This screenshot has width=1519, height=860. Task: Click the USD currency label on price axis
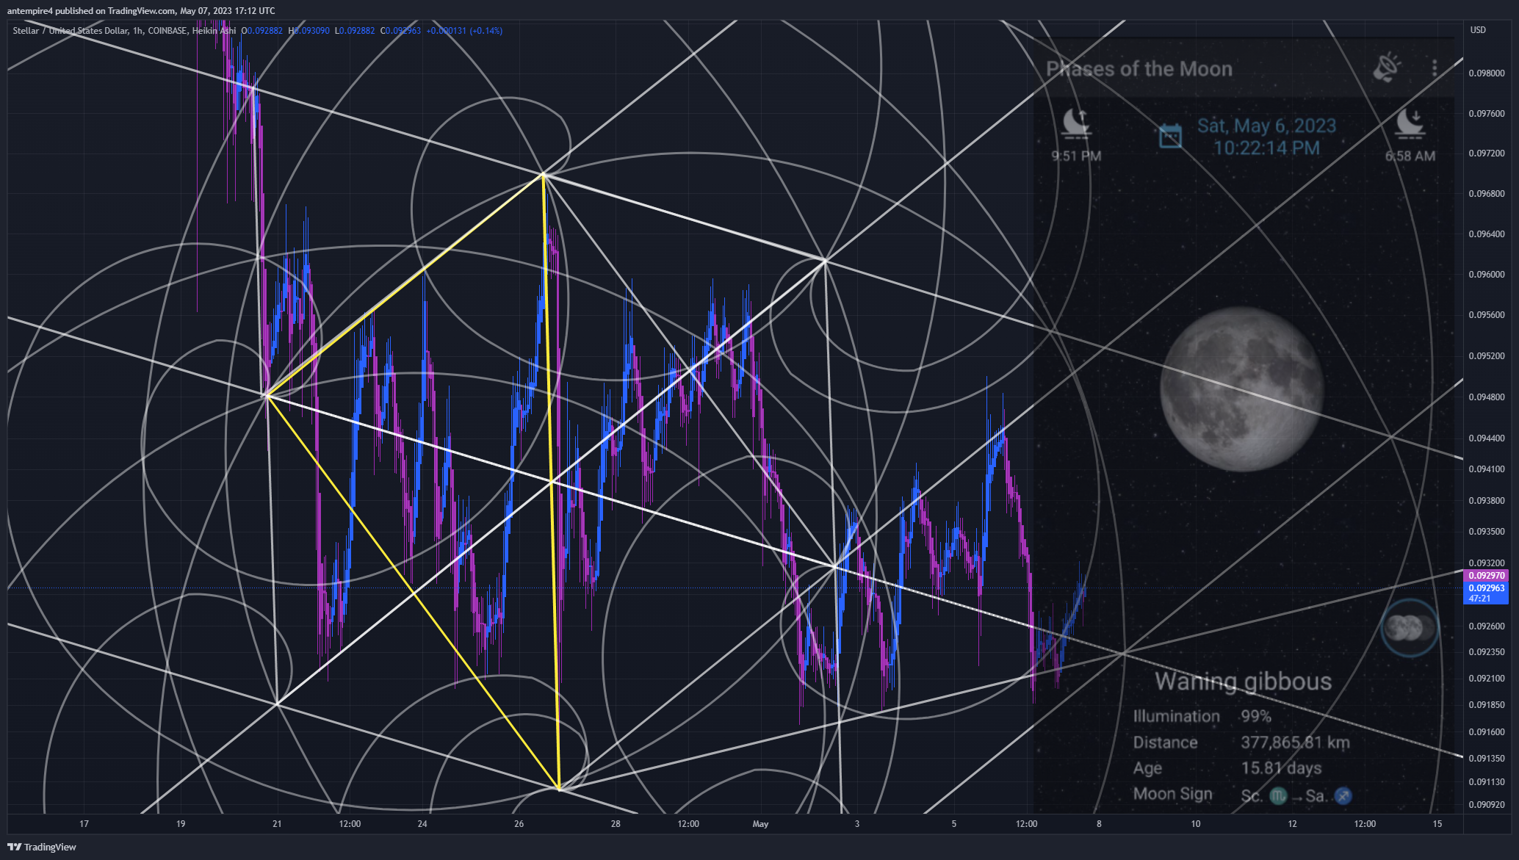(x=1478, y=30)
